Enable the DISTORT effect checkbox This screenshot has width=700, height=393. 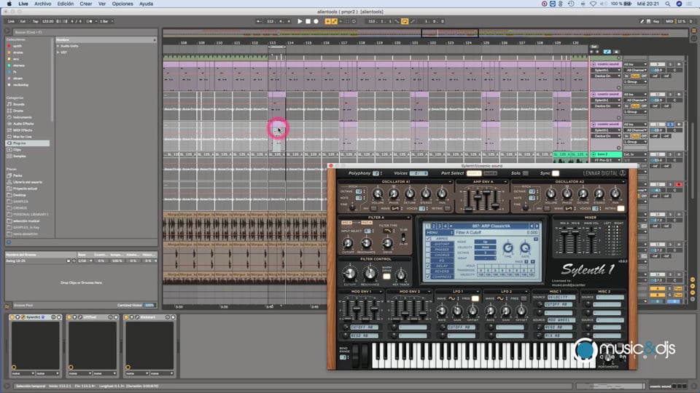[429, 245]
